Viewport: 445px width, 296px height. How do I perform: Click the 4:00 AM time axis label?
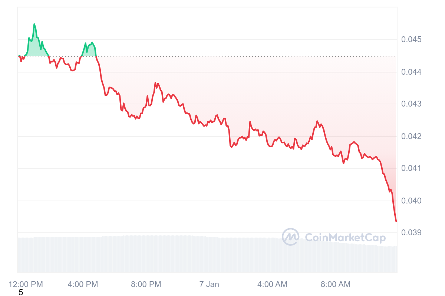[272, 284]
